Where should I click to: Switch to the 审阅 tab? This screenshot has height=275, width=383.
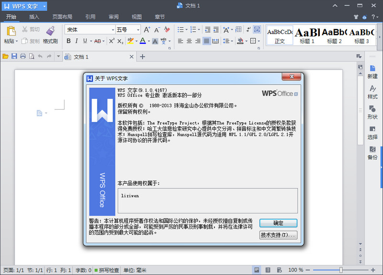[113, 17]
